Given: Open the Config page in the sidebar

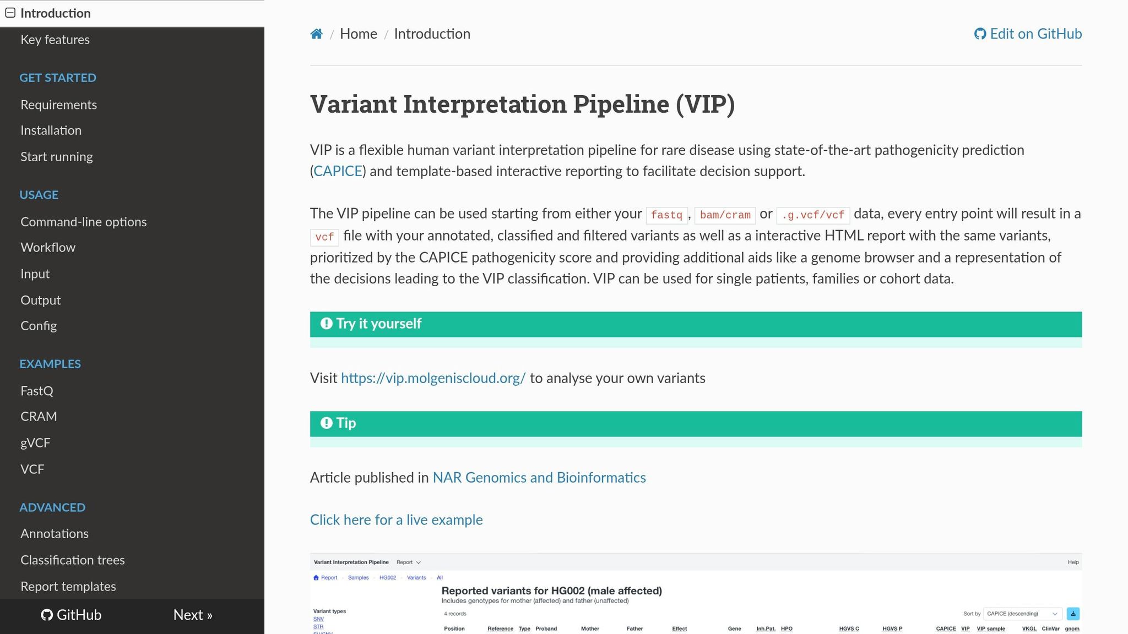Looking at the screenshot, I should coord(39,326).
